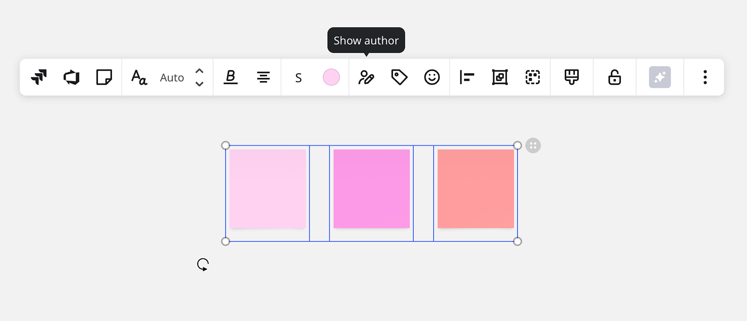
Task: Open the three-dot more options menu
Action: [x=705, y=77]
